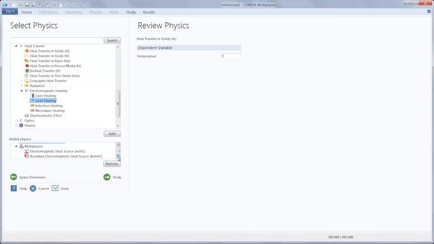Expand the Conjugate Heat Transfer node
434x244 pixels.
(22, 81)
